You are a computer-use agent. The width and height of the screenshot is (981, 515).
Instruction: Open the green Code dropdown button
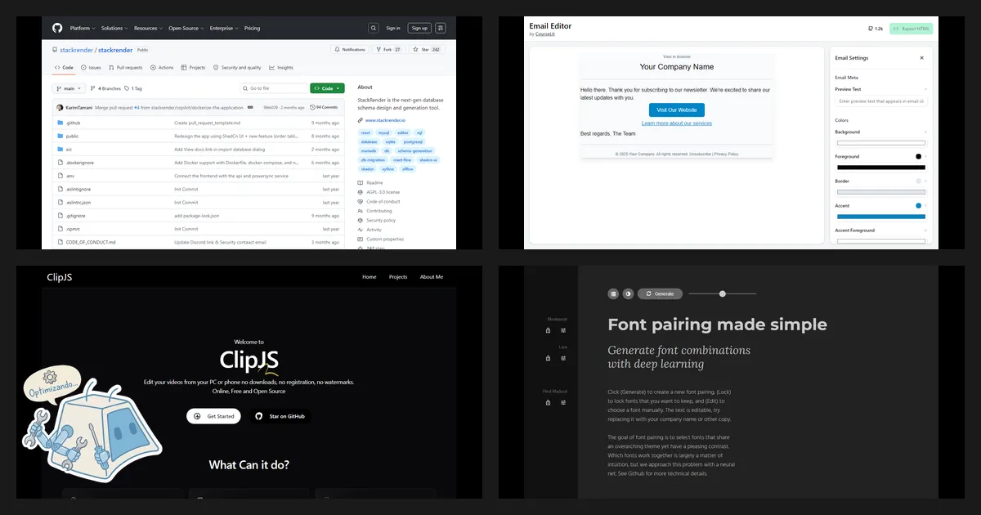coord(327,88)
